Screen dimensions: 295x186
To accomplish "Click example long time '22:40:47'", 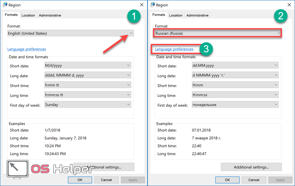I will tap(199, 154).
